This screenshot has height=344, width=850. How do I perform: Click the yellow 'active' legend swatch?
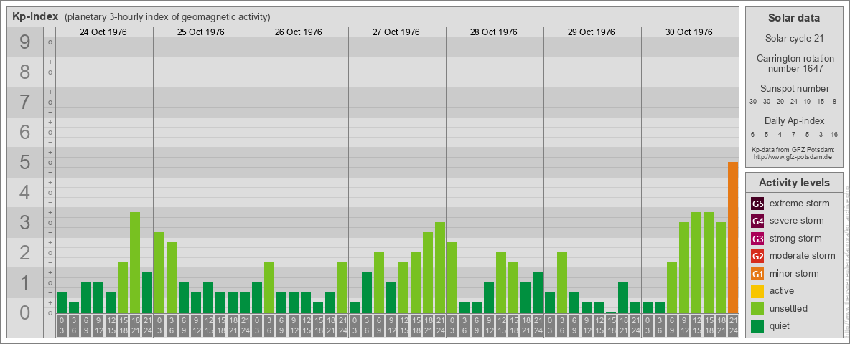[757, 291]
